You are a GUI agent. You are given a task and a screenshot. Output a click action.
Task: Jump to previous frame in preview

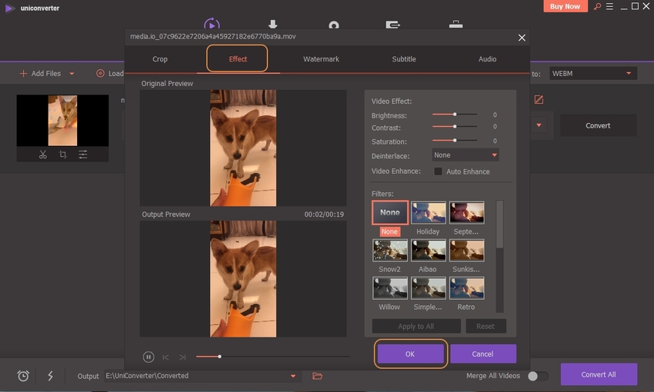[x=165, y=357]
